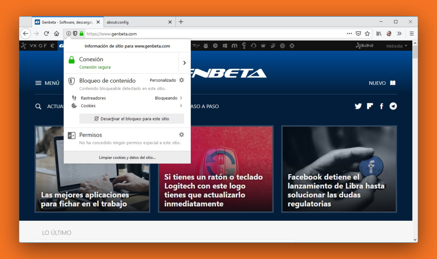Screen dimensions: 437x259
Task: Open Genbeta's Twitter icon
Action: click(x=358, y=106)
